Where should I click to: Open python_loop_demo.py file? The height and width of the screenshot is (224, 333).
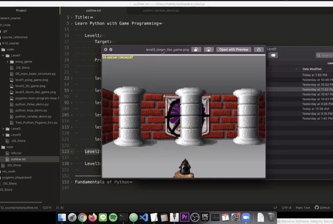click(31, 111)
